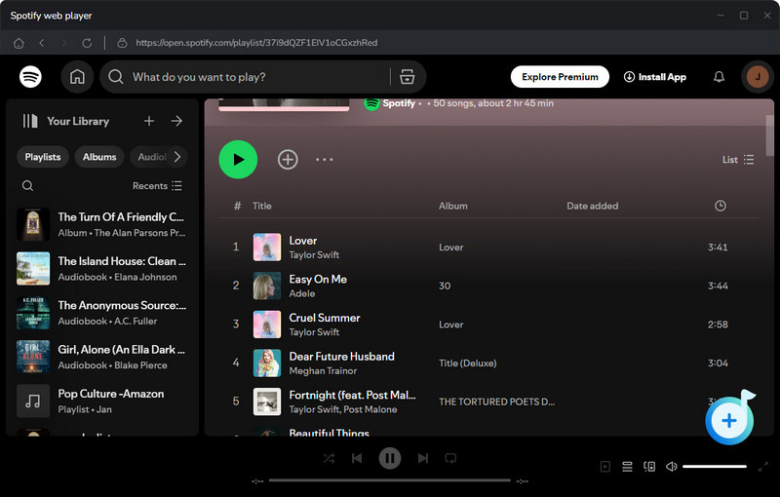Open the List view options dropdown
The width and height of the screenshot is (780, 497).
pos(738,160)
